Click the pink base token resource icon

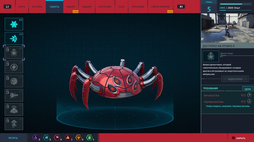click(x=57, y=138)
